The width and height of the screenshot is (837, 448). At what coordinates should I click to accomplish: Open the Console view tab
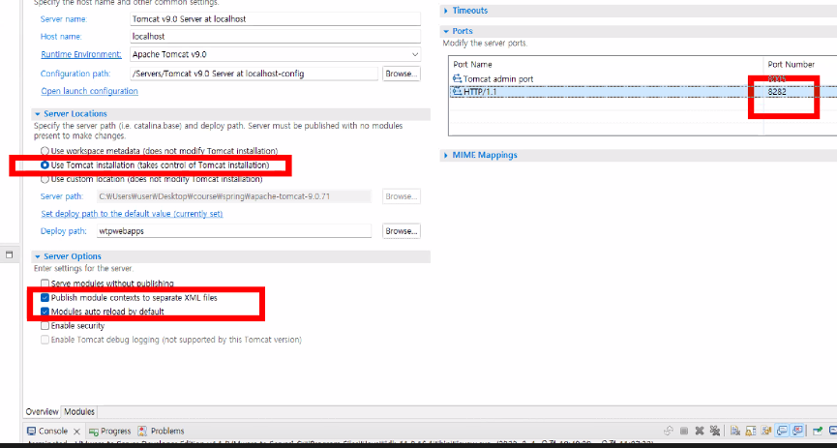(53, 431)
